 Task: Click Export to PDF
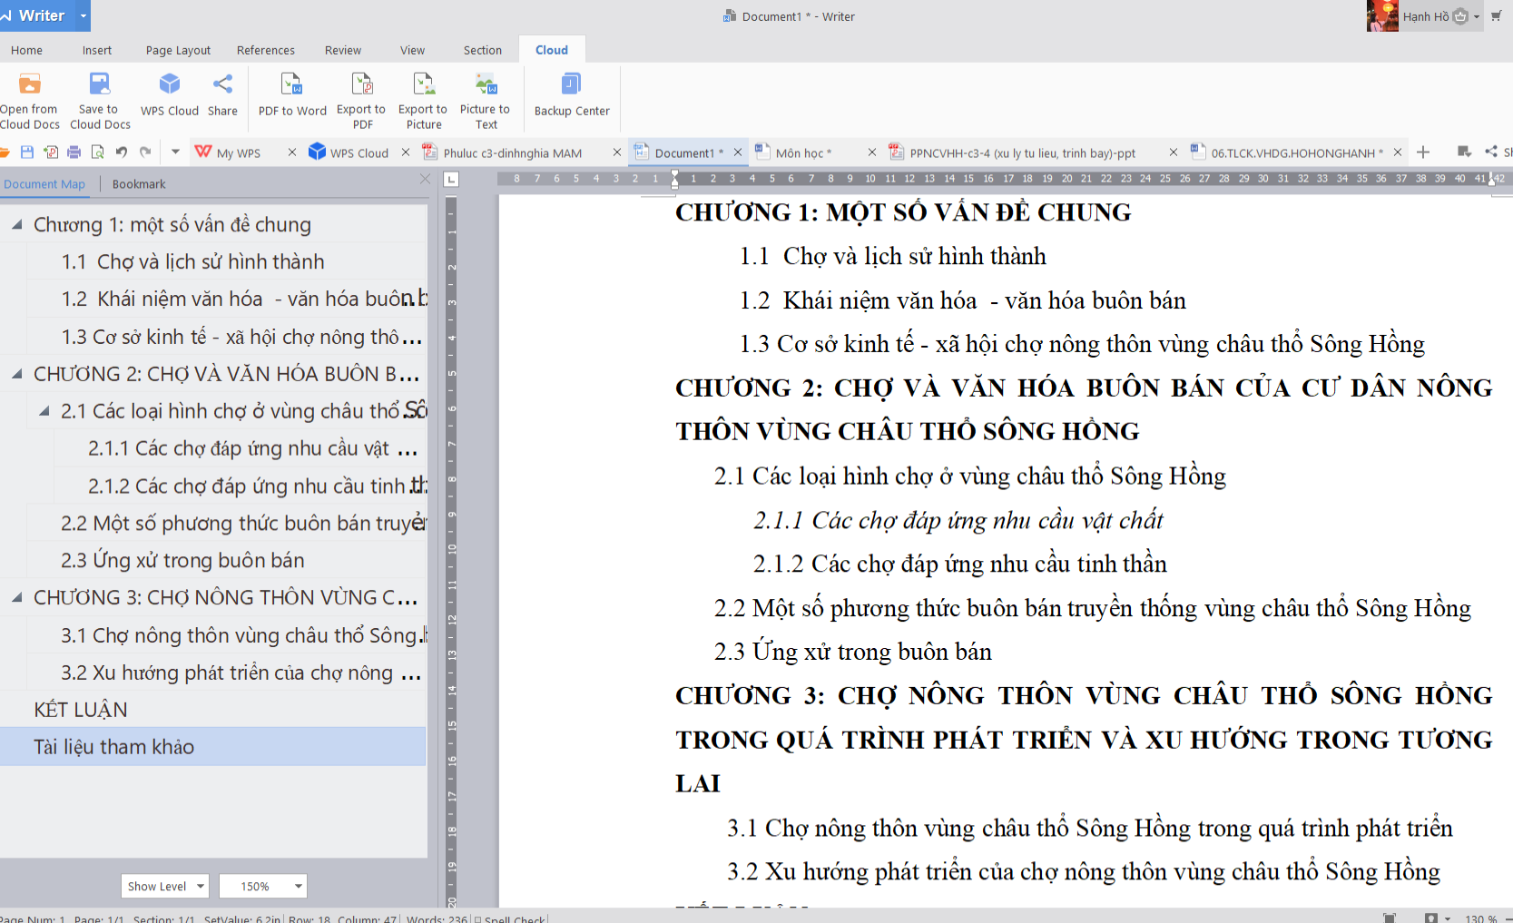tap(361, 100)
